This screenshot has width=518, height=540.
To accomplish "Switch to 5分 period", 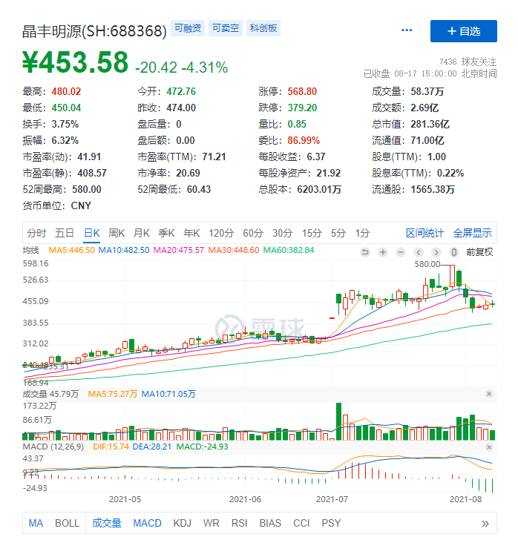I will [x=338, y=233].
